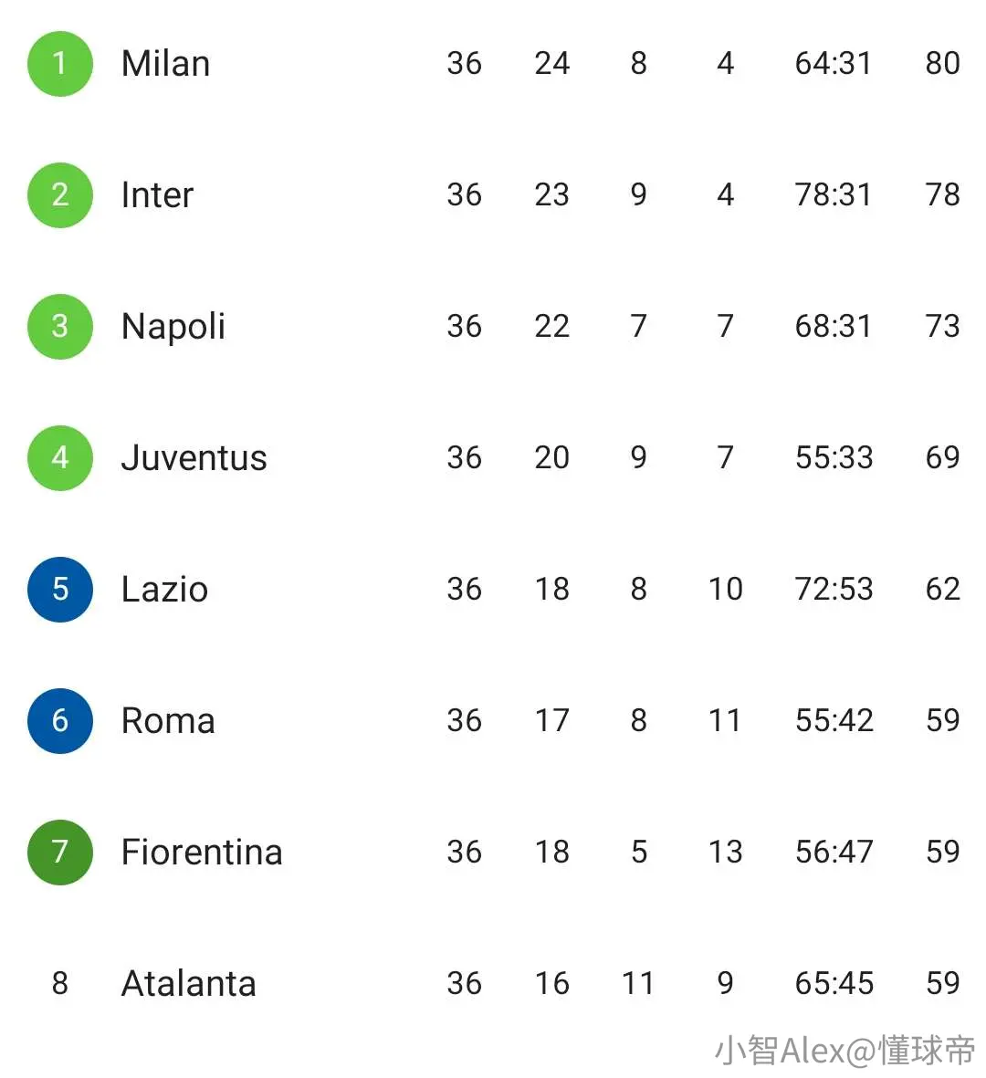Open the Inter team row
The width and height of the screenshot is (986, 1078).
[x=493, y=194]
